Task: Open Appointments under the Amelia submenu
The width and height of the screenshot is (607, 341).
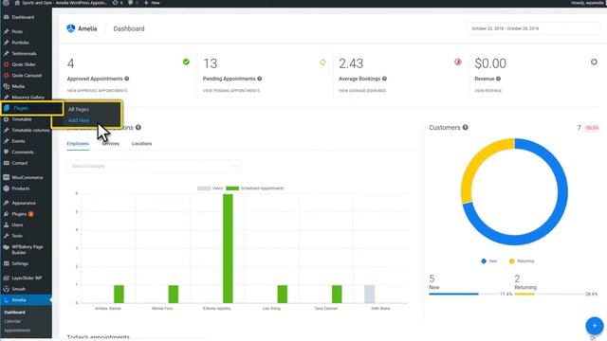Action: tap(17, 331)
